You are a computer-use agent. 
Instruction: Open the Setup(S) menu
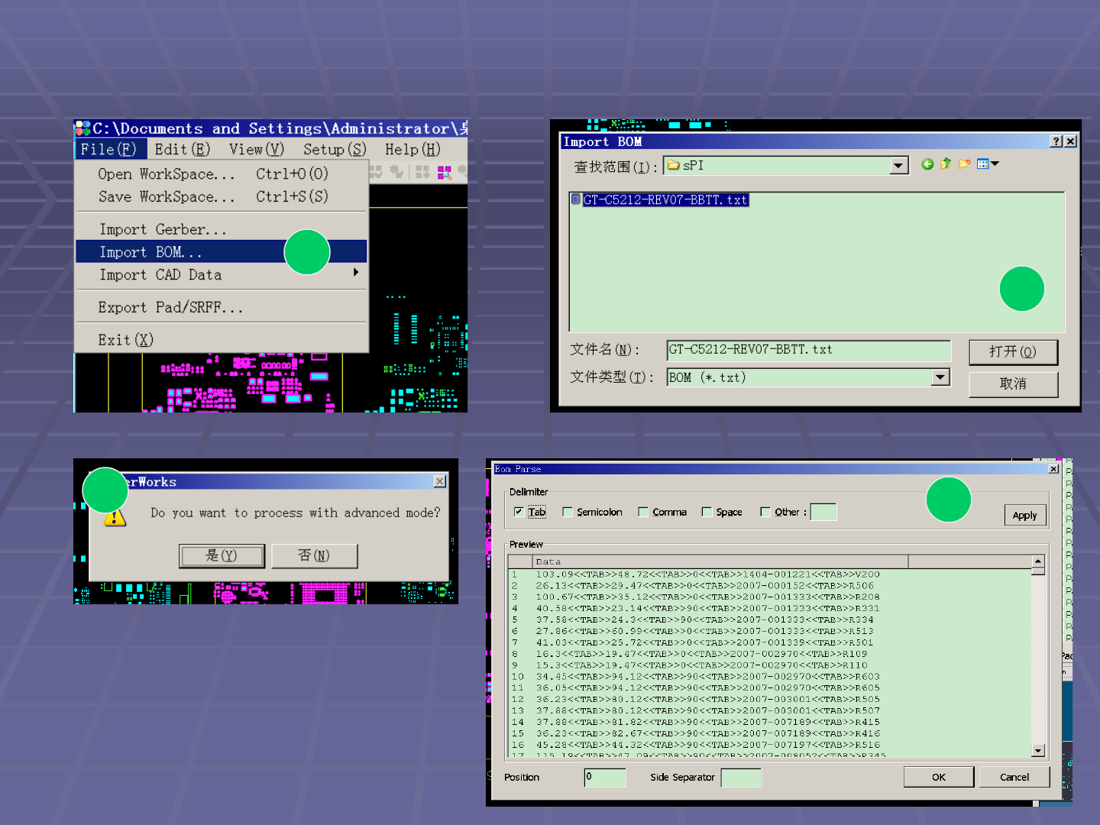coord(335,150)
